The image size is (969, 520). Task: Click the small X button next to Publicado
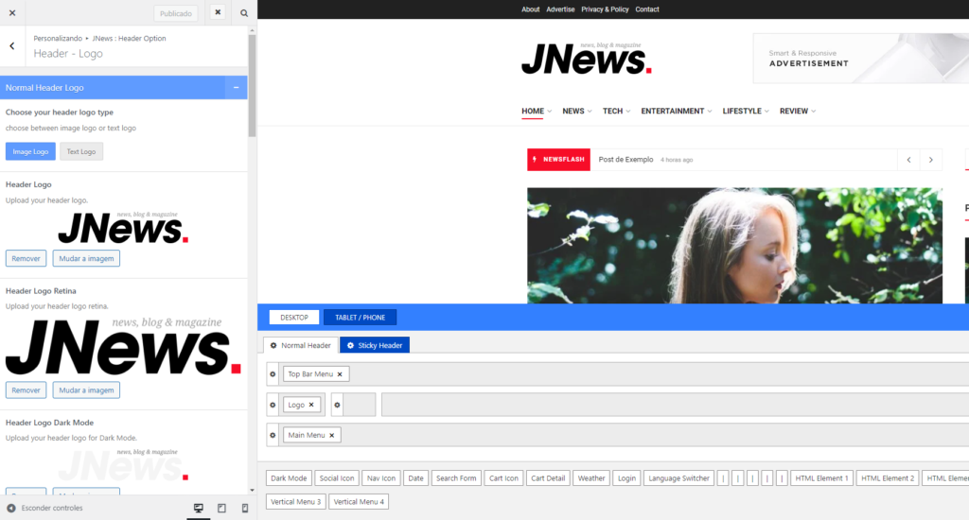click(218, 12)
